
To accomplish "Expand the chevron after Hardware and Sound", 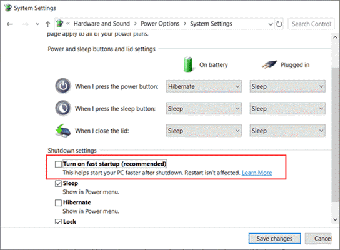I will pyautogui.click(x=135, y=24).
